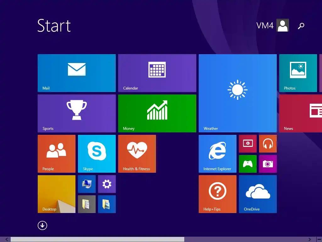322x242 pixels.
Task: Open the Xbox Games green tile
Action: click(x=248, y=164)
